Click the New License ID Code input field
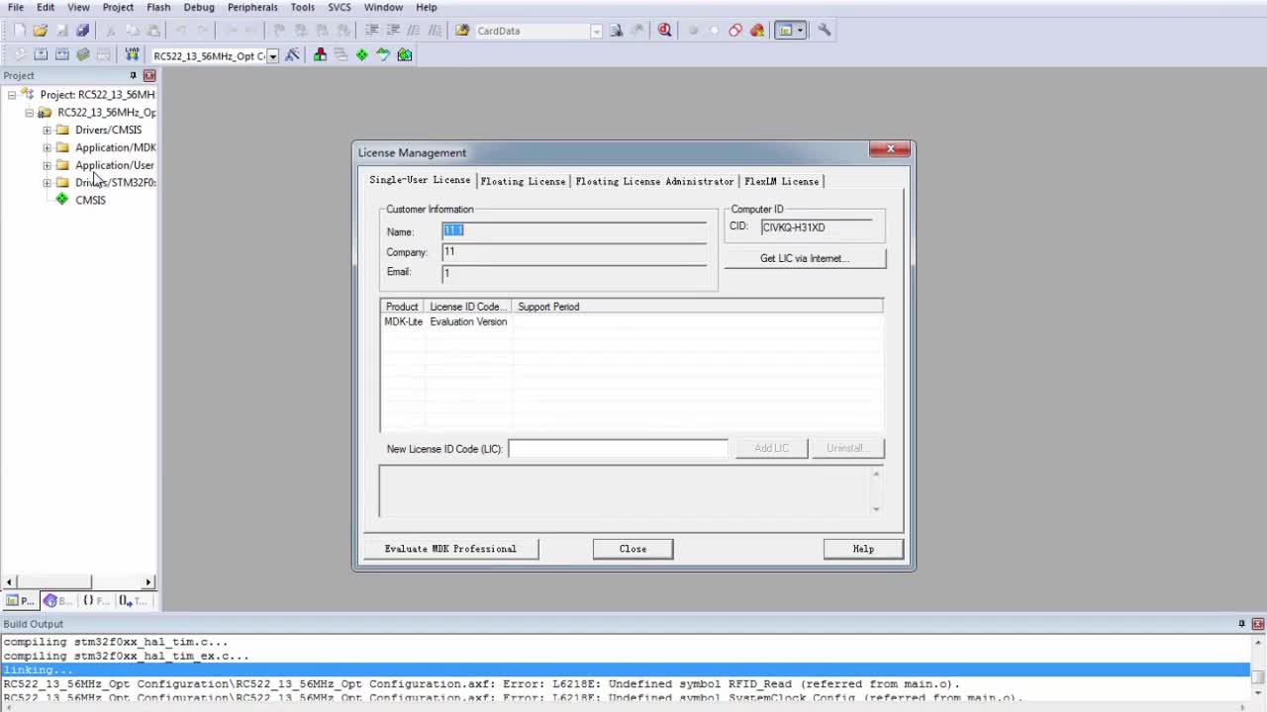This screenshot has width=1267, height=712. [x=618, y=449]
